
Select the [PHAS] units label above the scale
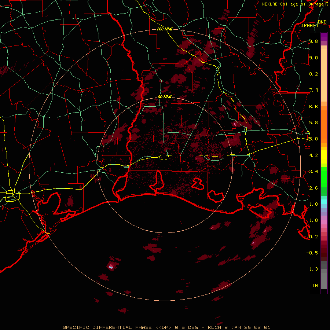pyautogui.click(x=310, y=25)
